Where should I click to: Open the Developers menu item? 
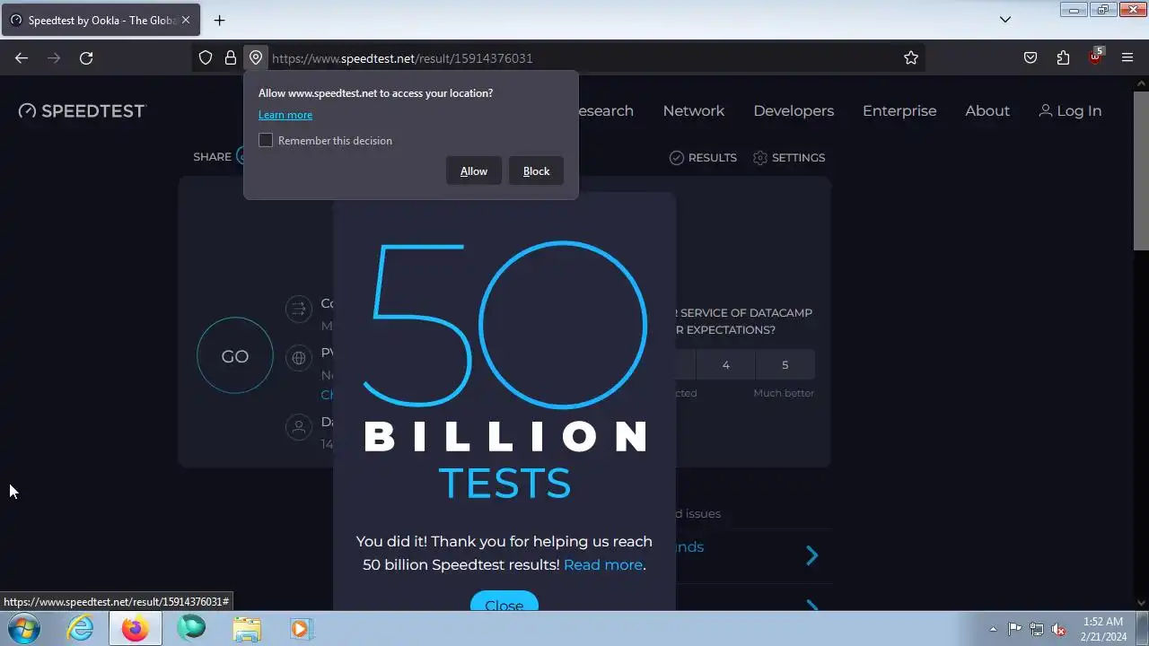point(794,110)
